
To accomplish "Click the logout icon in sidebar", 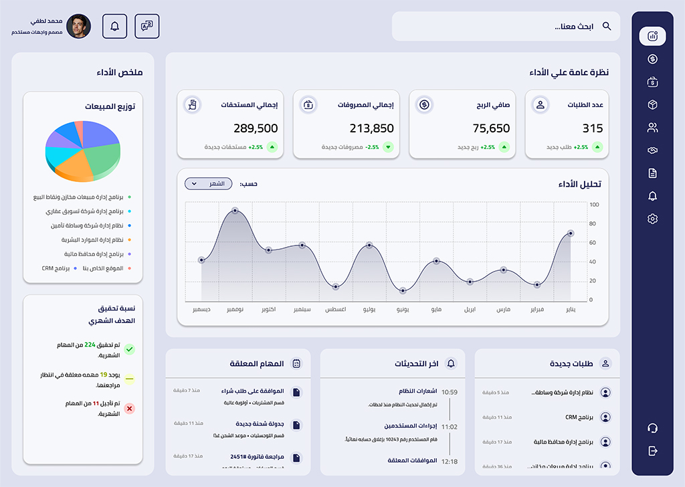I will (x=653, y=451).
